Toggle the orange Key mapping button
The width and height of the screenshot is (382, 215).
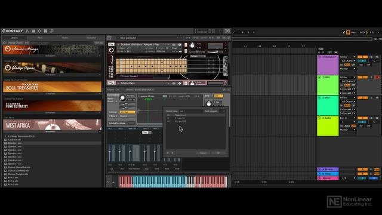coord(348,32)
